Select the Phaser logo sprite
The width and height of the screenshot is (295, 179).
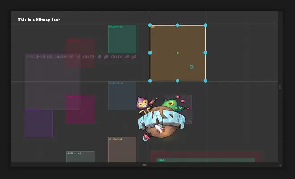pos(162,118)
